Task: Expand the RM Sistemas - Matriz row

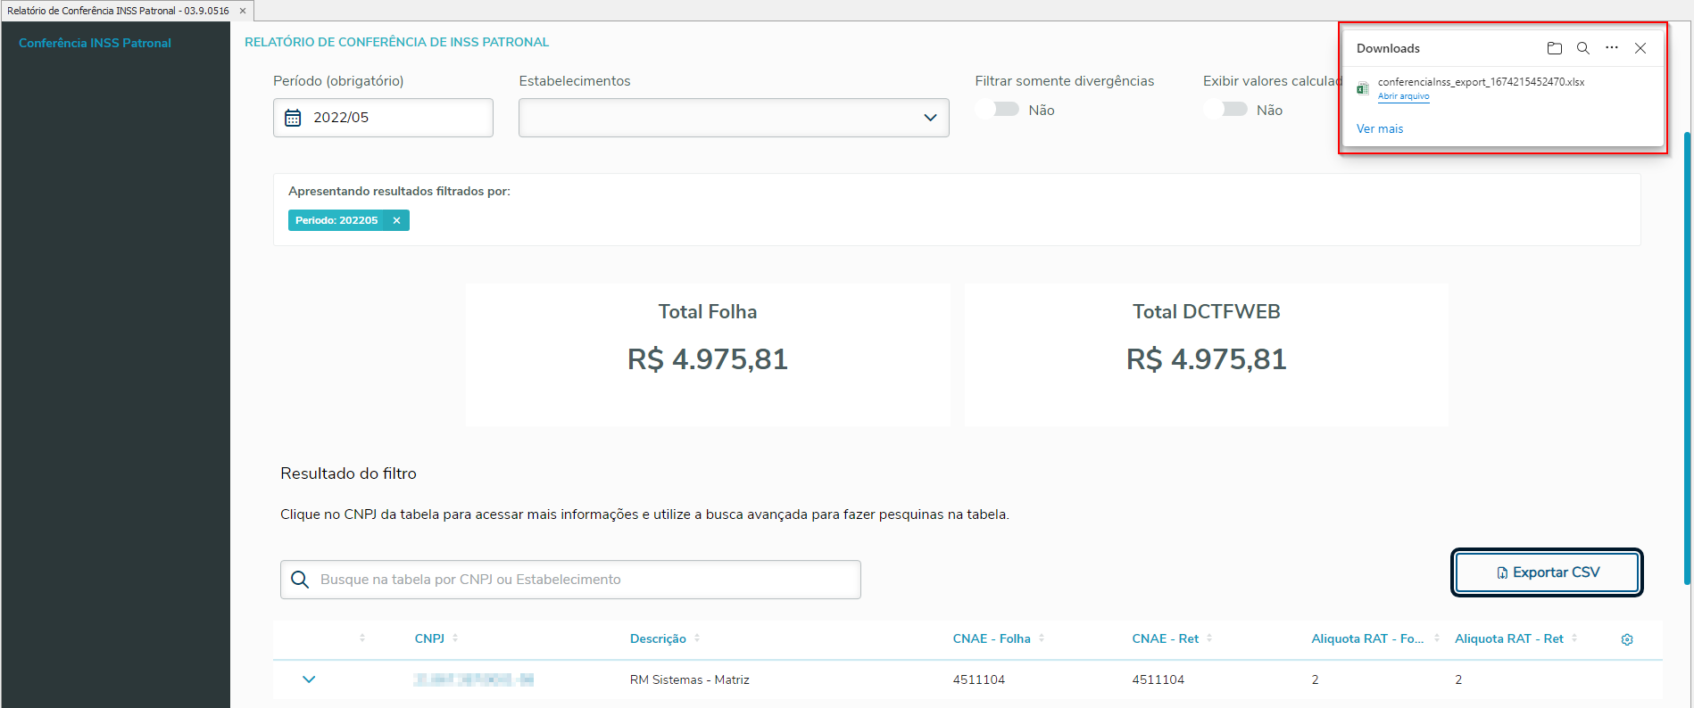Action: coord(309,679)
